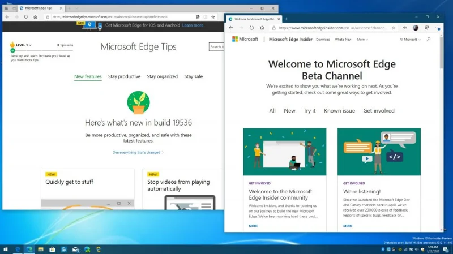This screenshot has height=254, width=453.
Task: Open the Windows Start menu
Action: [6, 249]
